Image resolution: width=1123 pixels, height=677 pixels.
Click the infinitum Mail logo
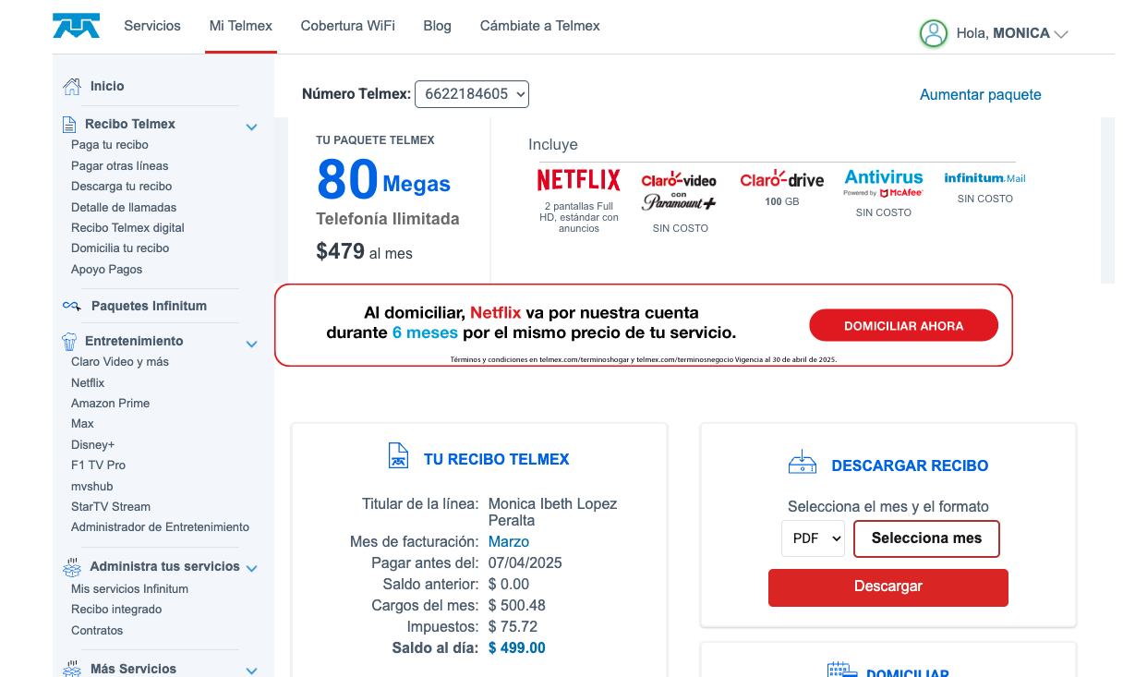click(x=984, y=178)
